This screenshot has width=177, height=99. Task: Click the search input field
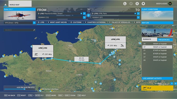point(19,30)
